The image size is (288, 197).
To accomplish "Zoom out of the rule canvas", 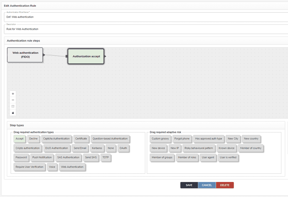I will click(13, 100).
